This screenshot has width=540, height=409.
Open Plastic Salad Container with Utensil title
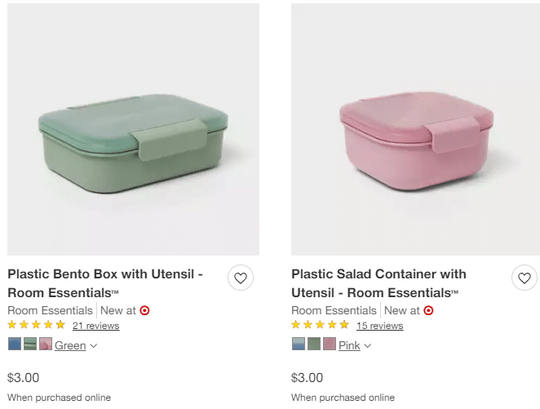378,282
